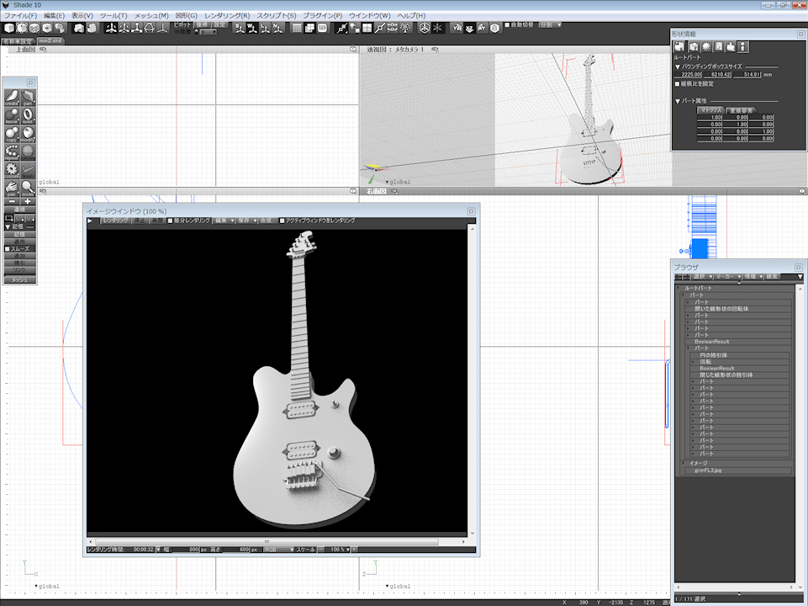Select the create tool in the toolbox
Viewport: 808px width, 606px height.
(x=12, y=98)
